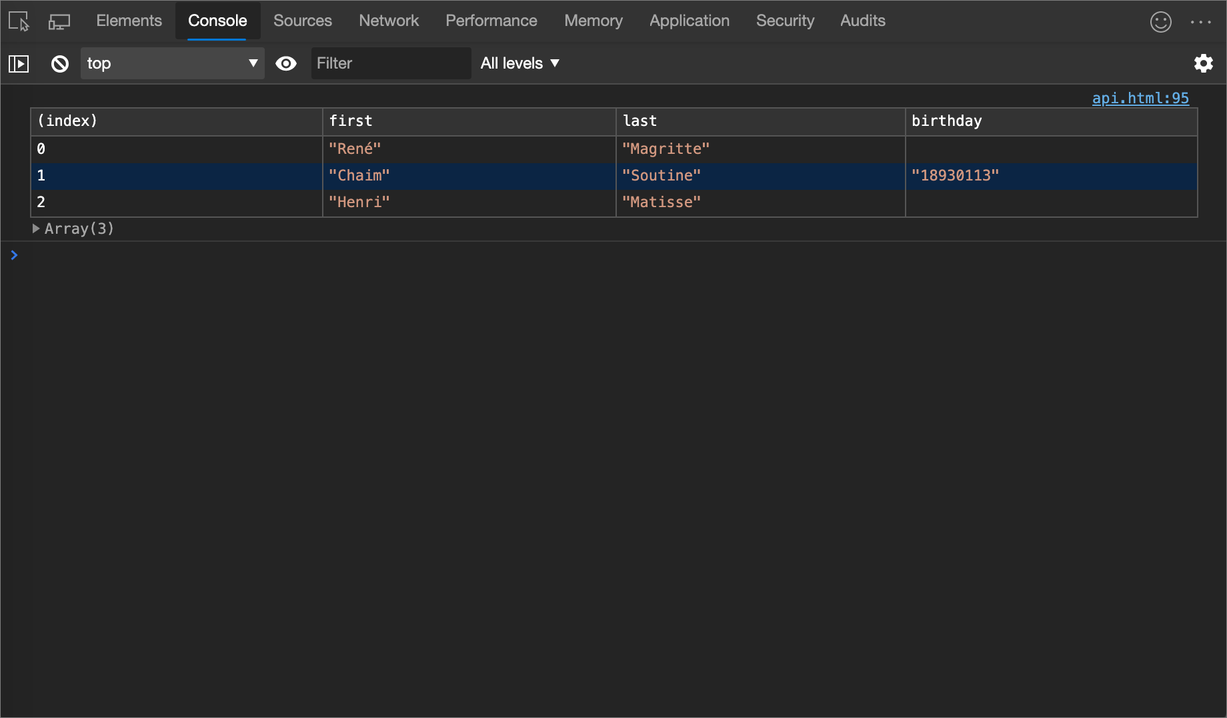
Task: Select the highlighted Chaim Soutine row
Action: [467, 176]
